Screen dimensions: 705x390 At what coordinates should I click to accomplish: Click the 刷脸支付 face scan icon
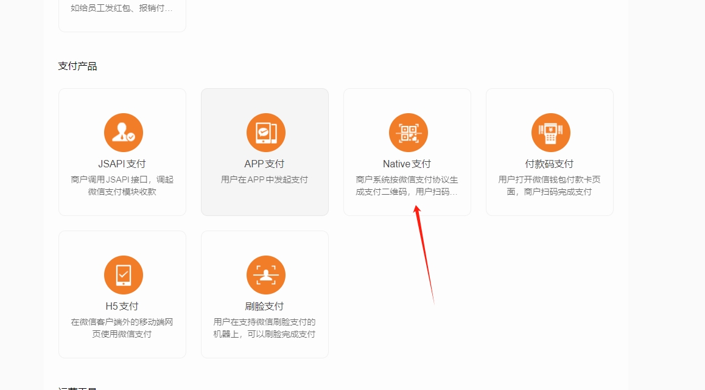(265, 275)
